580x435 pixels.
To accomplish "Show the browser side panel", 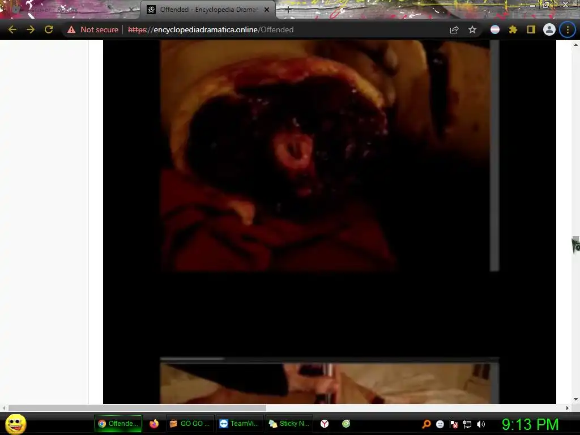I will pyautogui.click(x=531, y=29).
